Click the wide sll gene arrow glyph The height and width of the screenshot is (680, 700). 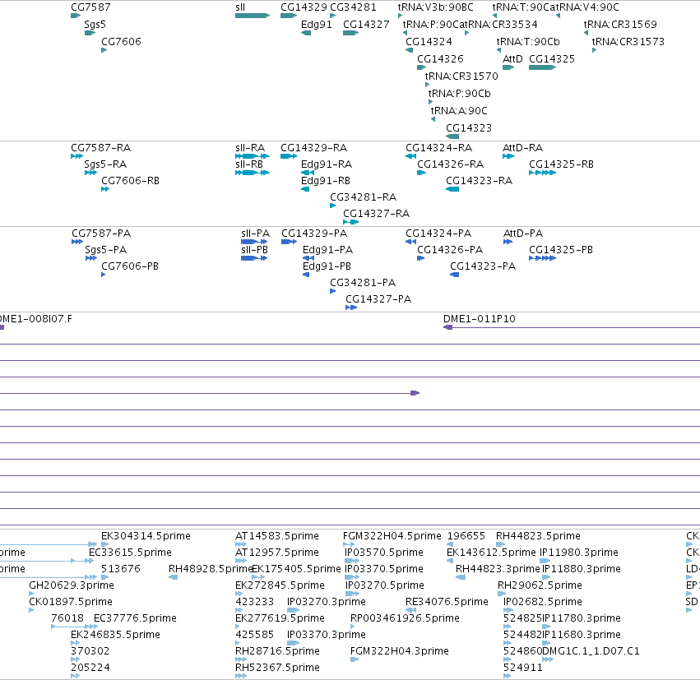[x=253, y=16]
